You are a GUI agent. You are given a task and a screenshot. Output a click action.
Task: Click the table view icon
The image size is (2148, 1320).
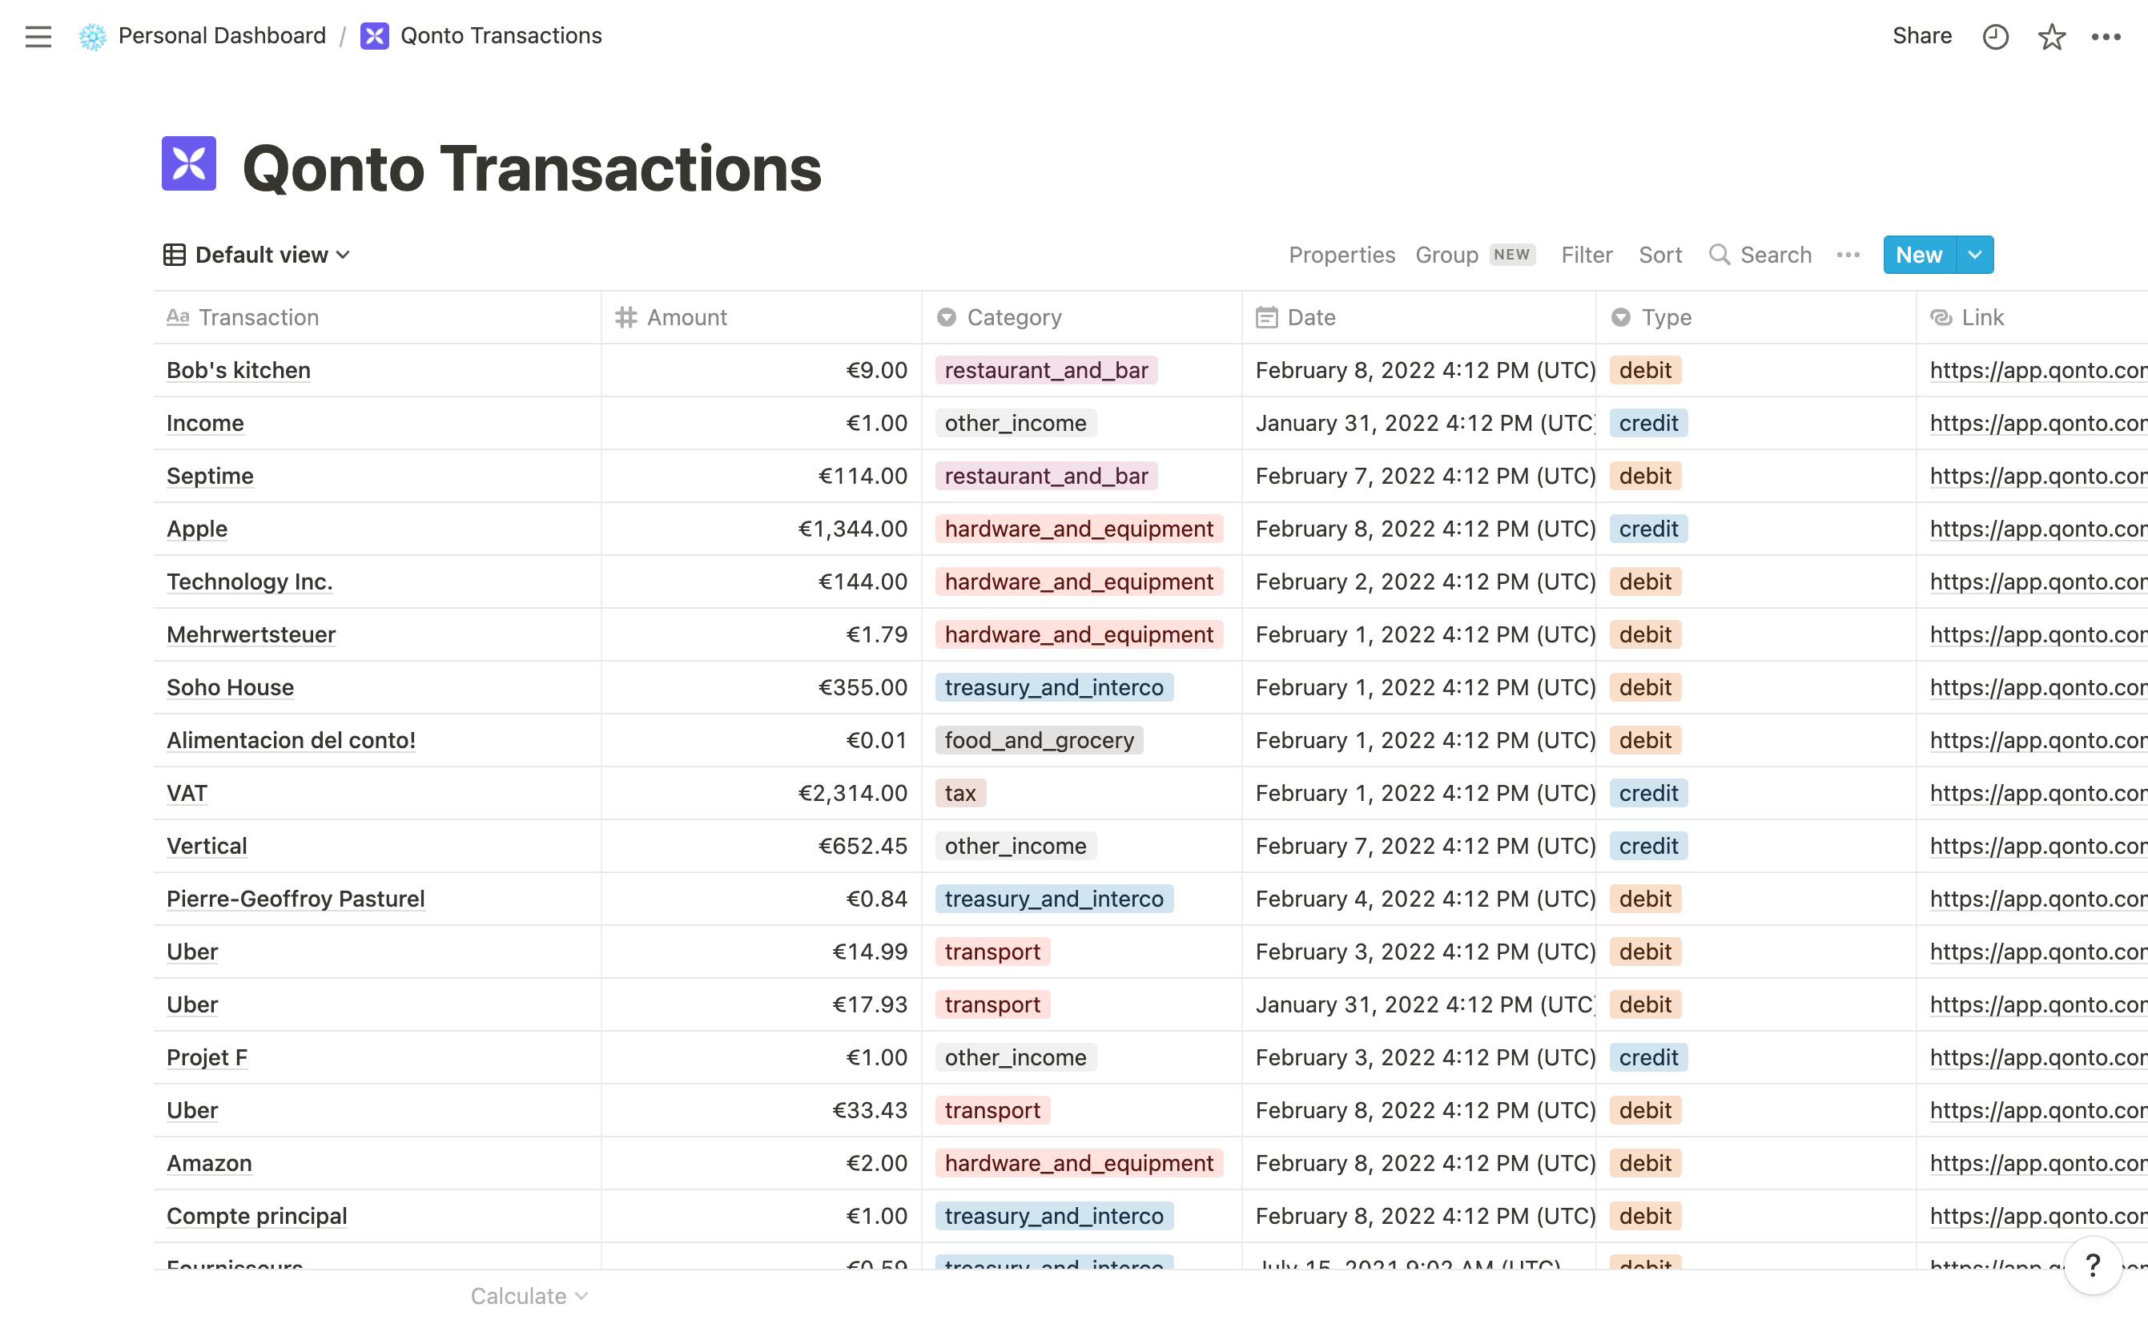pos(174,255)
